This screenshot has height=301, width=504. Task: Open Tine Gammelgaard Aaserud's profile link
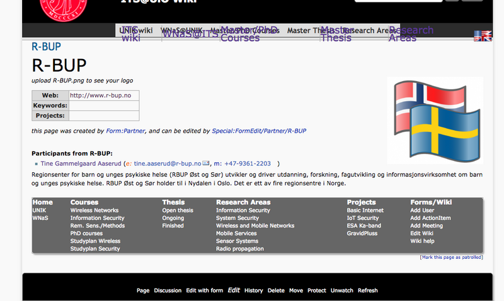click(81, 163)
